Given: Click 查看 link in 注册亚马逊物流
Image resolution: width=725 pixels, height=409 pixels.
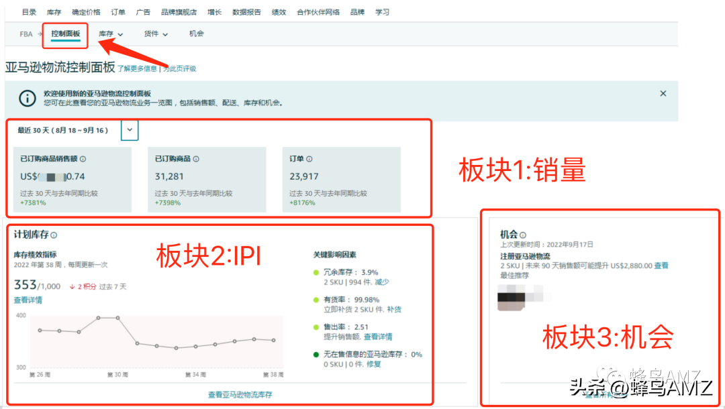Looking at the screenshot, I should pyautogui.click(x=661, y=266).
